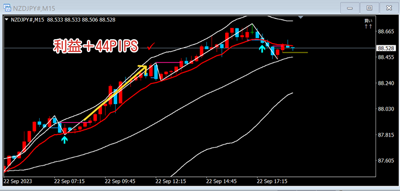This screenshot has width=400, height=191.
Task: Click the NZDJPY#,M15 OHLC header text
Action: (x=63, y=20)
